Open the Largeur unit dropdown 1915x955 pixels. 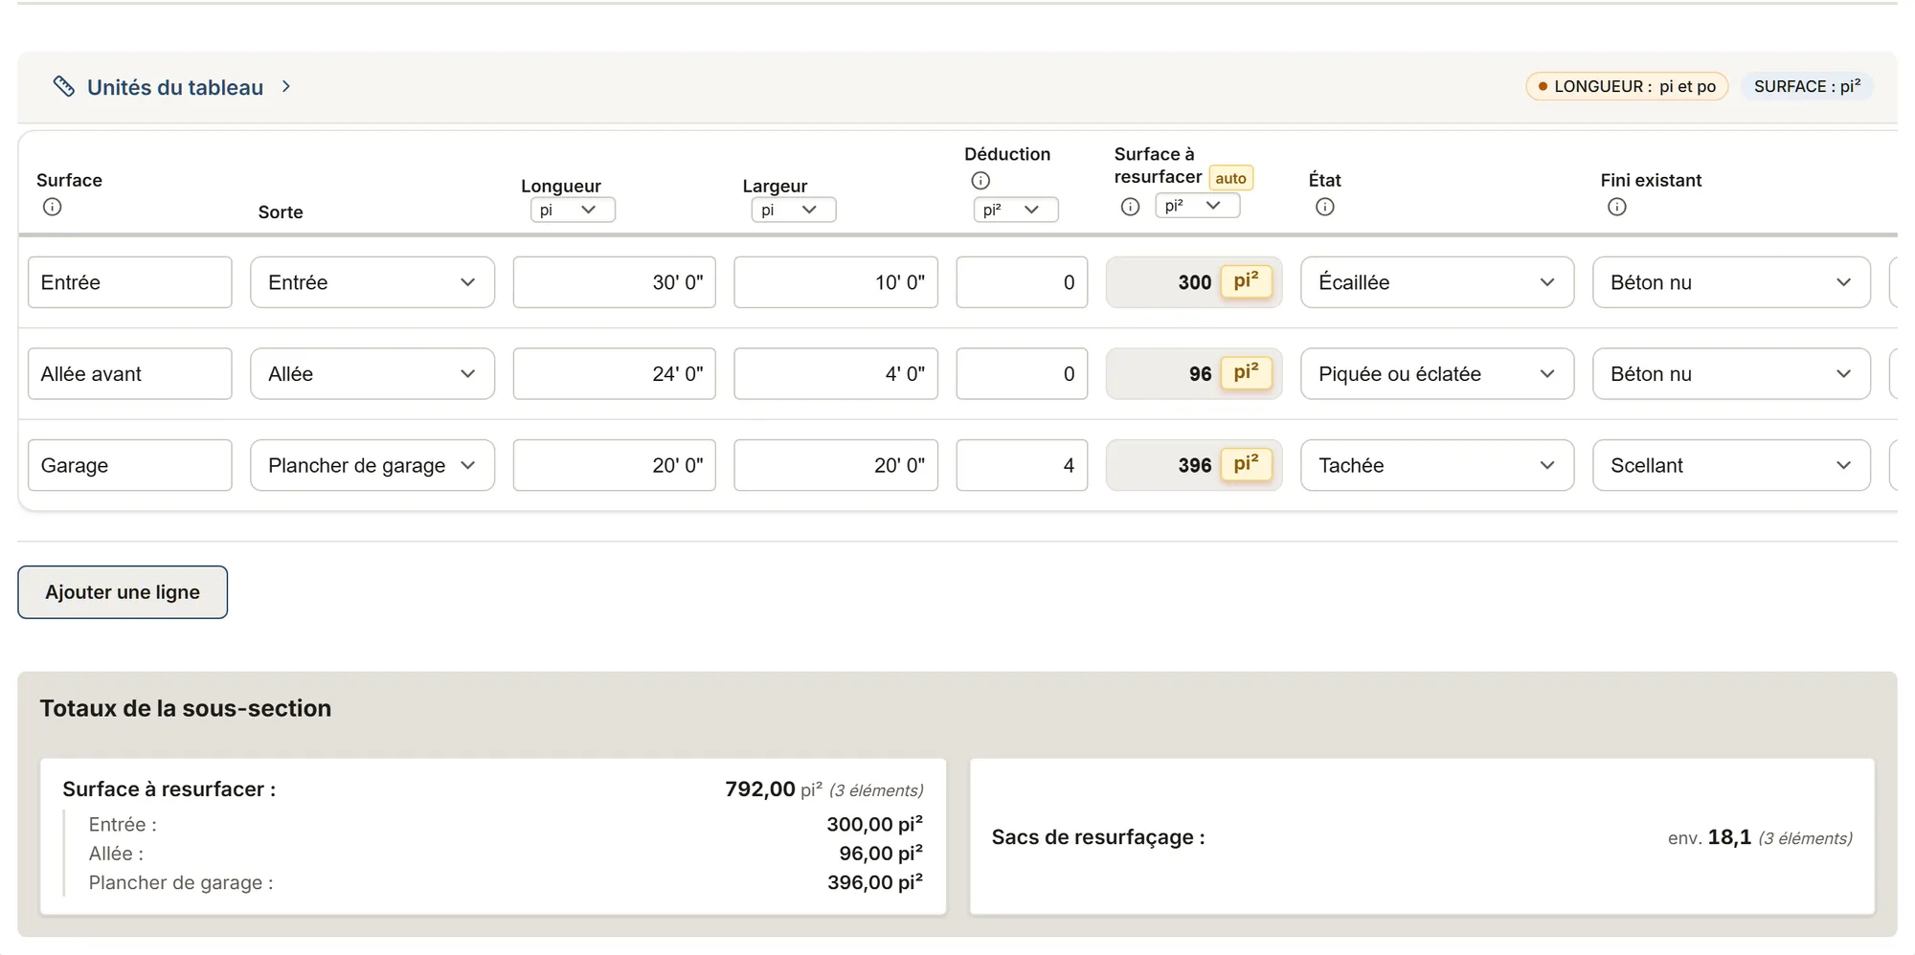click(x=794, y=210)
